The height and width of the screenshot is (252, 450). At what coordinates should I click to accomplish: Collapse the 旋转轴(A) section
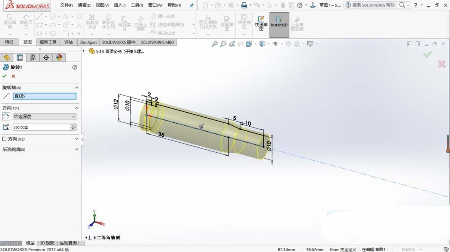click(x=76, y=88)
